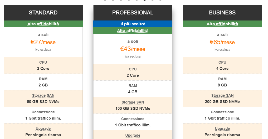Viewport: 268px width, 139px height.
Task: Click Upgrade label in Standard plan
Action: click(43, 129)
